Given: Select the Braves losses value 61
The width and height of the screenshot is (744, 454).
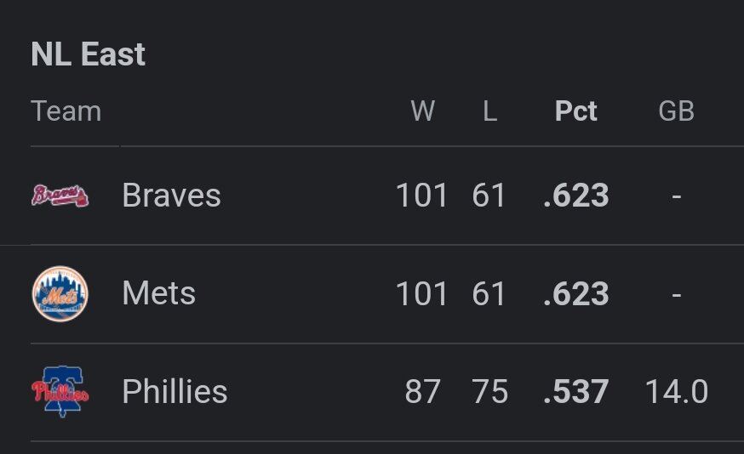Looking at the screenshot, I should click(489, 196).
